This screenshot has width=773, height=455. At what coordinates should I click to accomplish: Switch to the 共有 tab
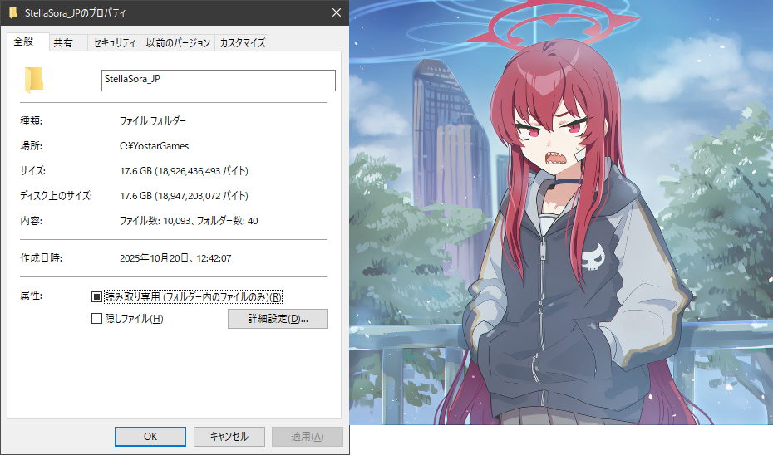coord(63,43)
